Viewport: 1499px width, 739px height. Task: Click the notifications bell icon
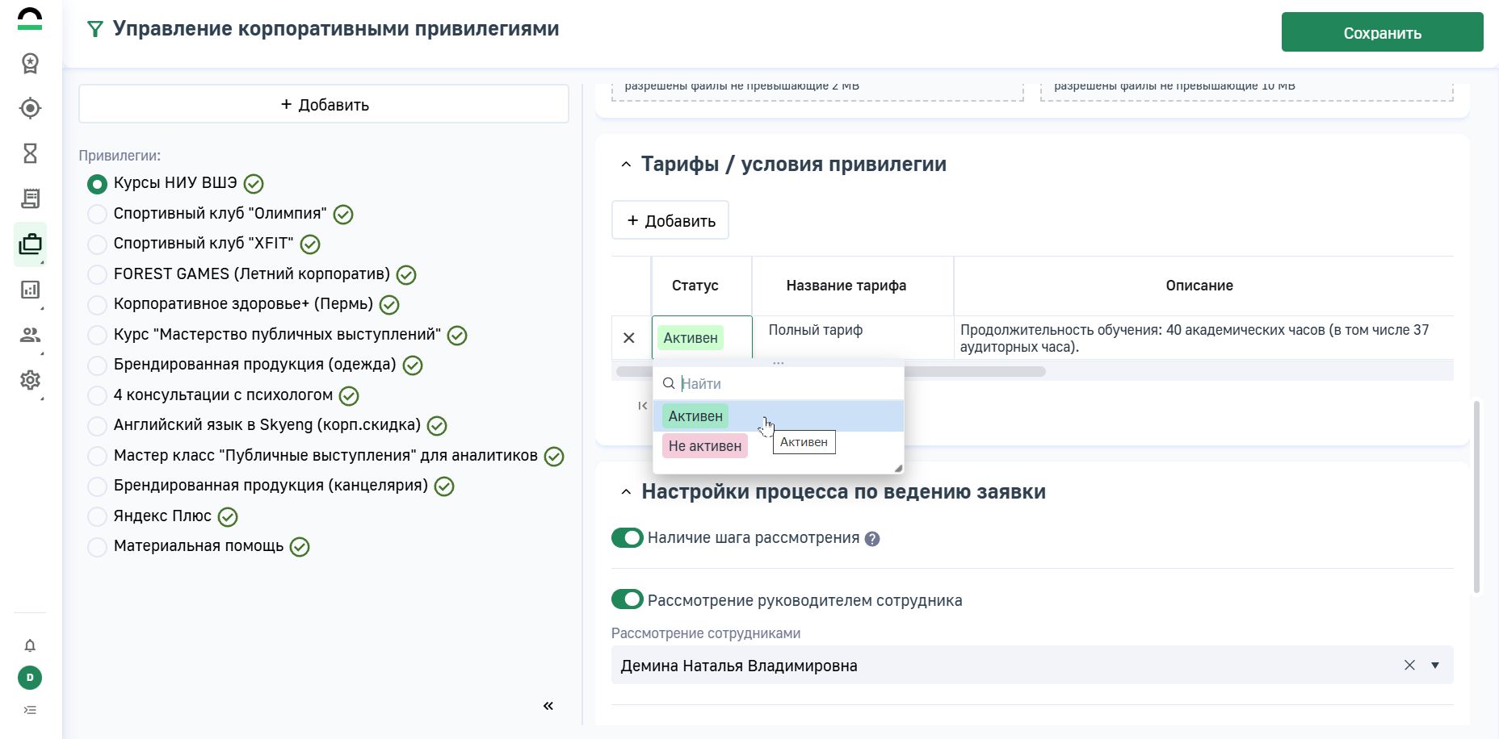tap(30, 645)
